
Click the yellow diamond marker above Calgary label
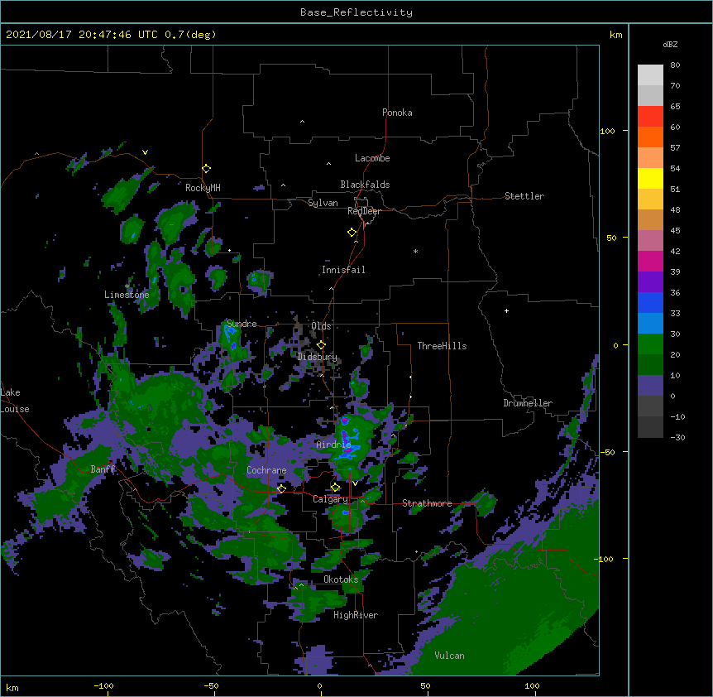(336, 488)
